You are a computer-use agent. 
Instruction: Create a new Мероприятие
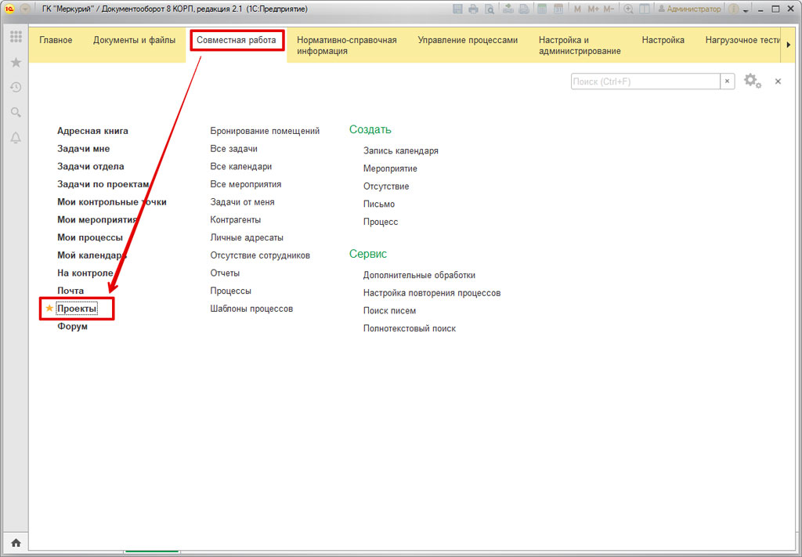390,168
